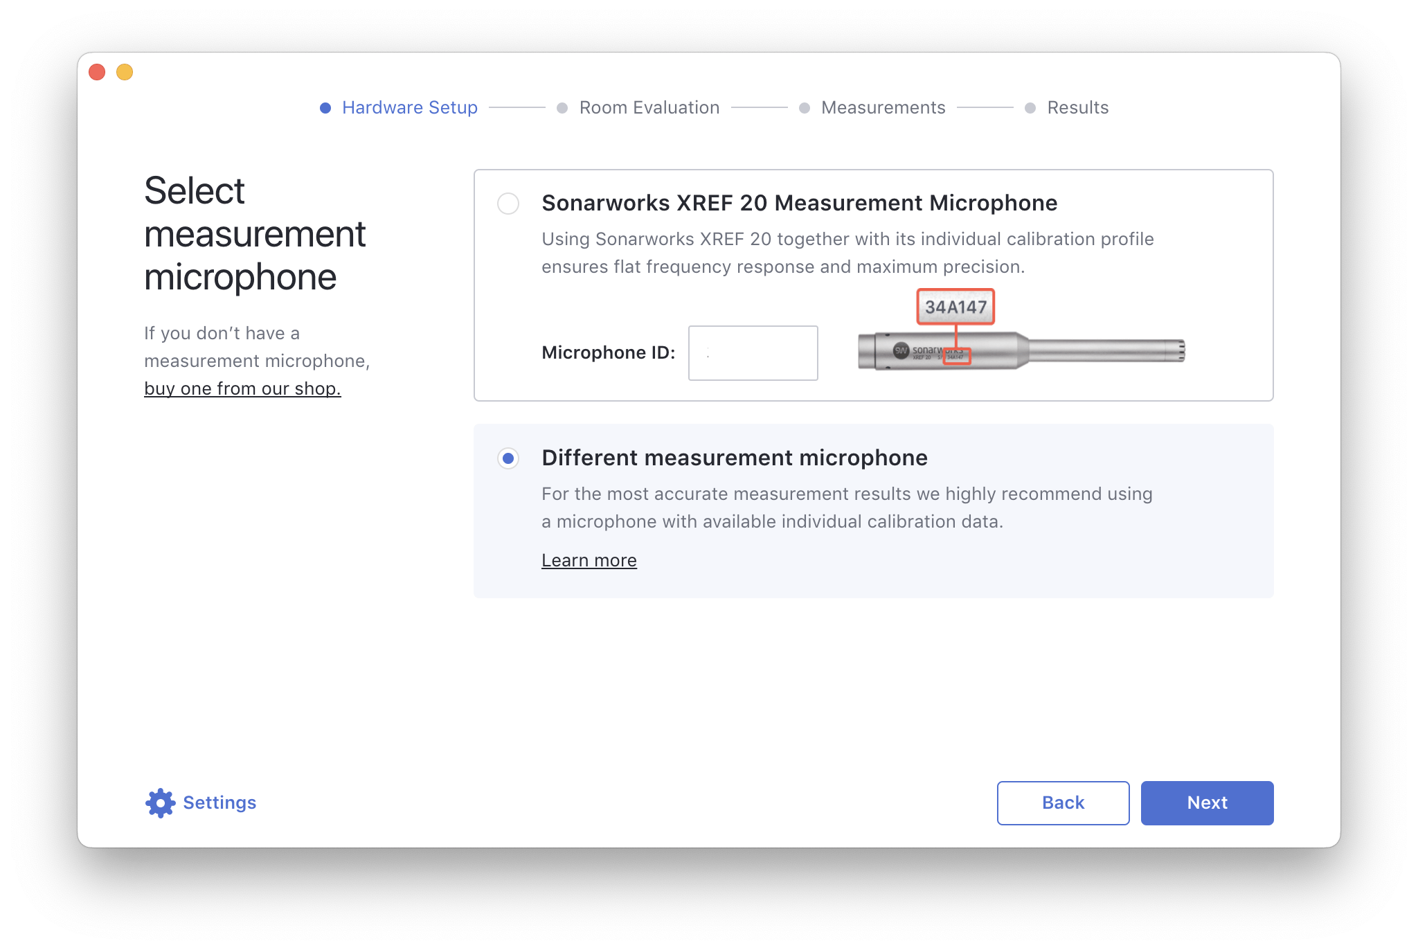Click the yellow minimize window button

coord(125,72)
